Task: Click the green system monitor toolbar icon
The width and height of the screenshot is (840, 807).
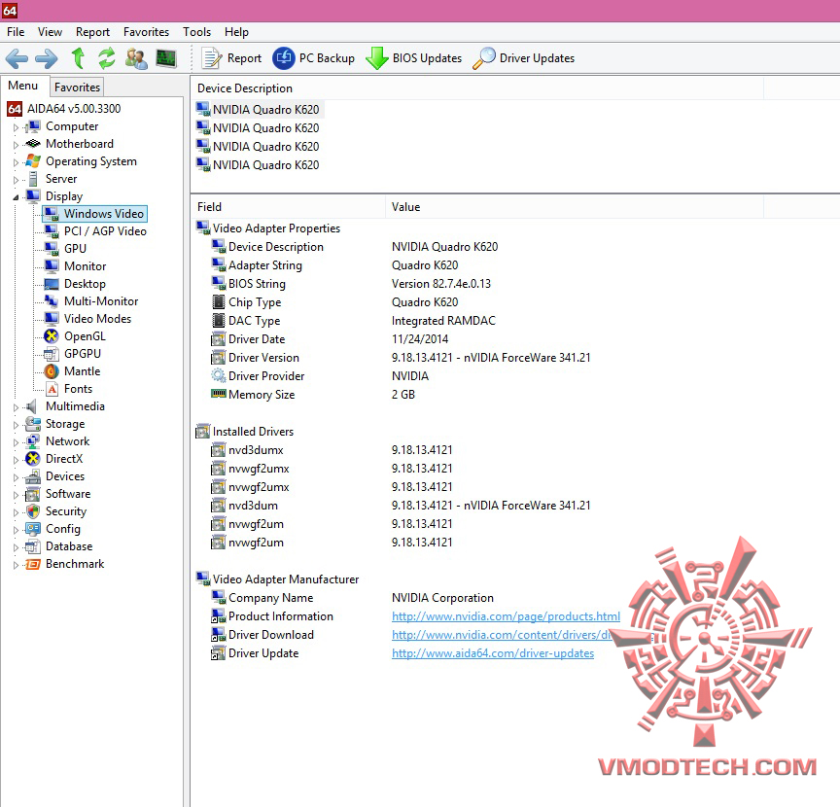Action: (x=166, y=58)
